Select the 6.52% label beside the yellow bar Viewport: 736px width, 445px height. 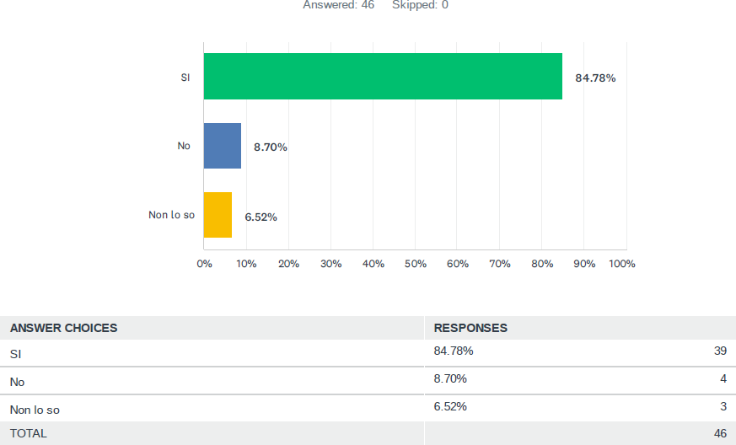pyautogui.click(x=261, y=217)
